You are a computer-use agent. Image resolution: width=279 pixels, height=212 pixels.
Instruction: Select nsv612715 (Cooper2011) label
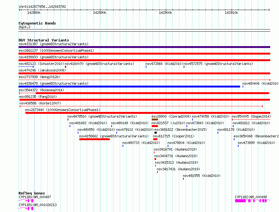(x=174, y=136)
